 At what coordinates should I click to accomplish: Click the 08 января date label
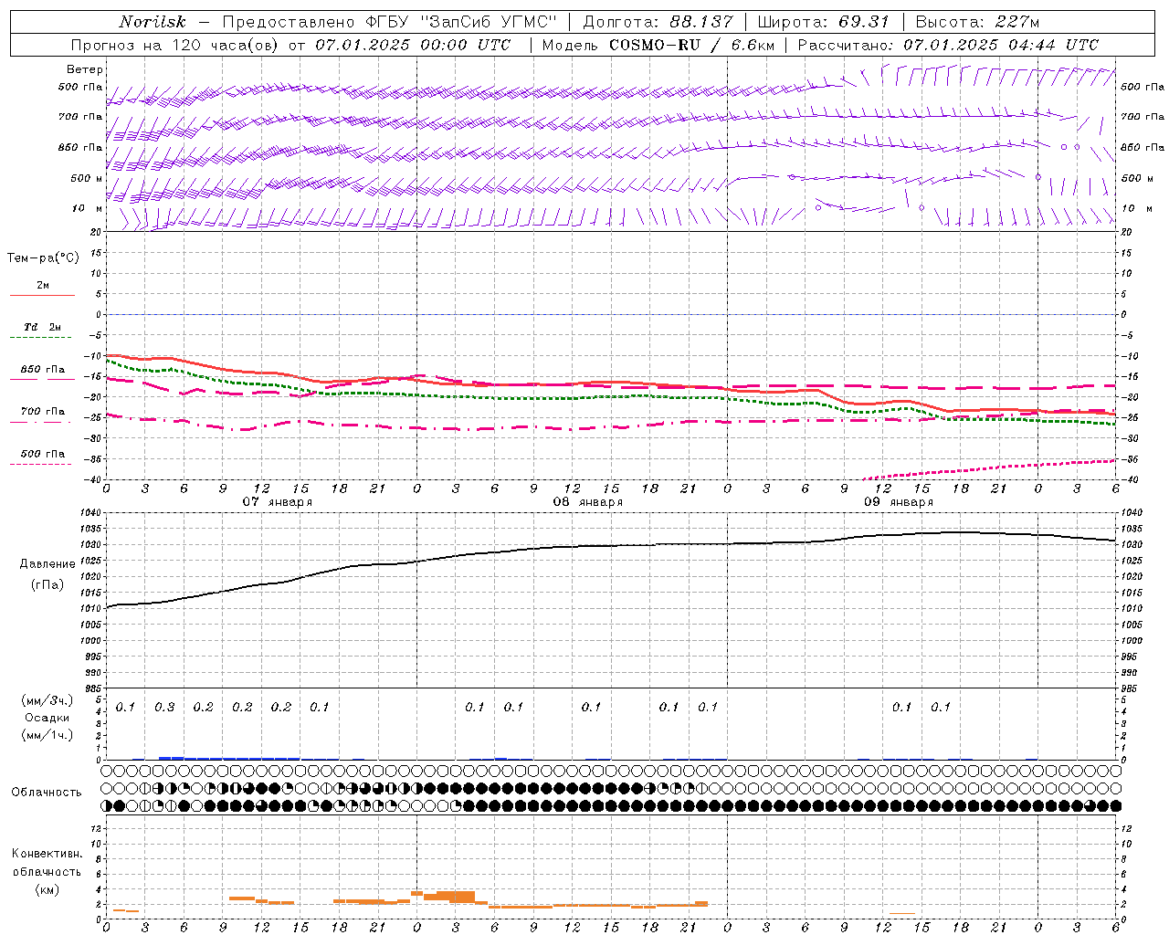587,502
